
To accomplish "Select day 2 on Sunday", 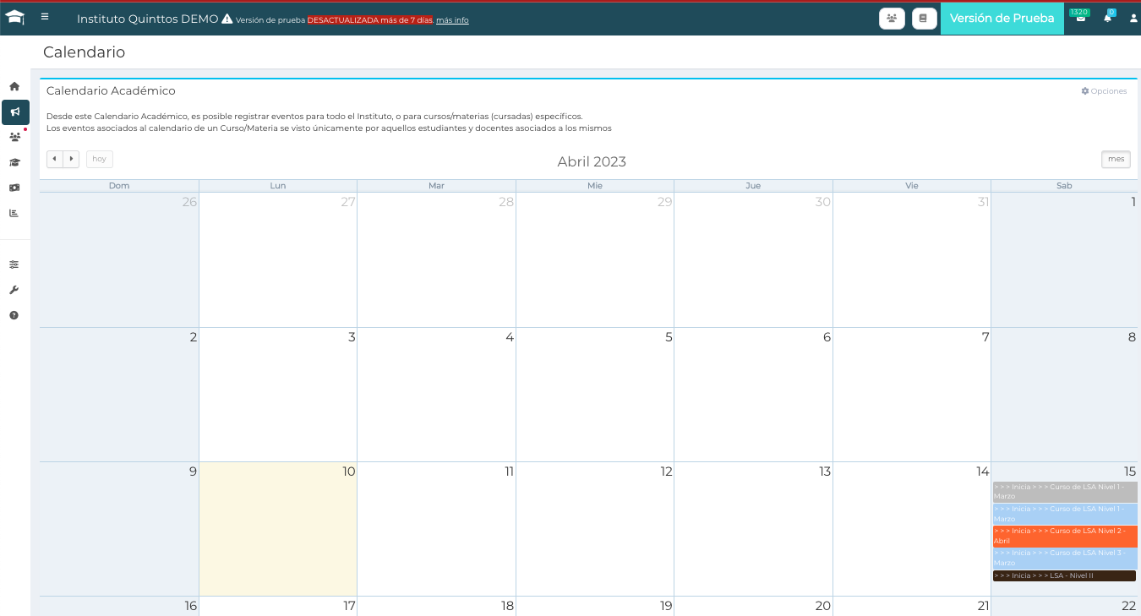I will (x=119, y=395).
